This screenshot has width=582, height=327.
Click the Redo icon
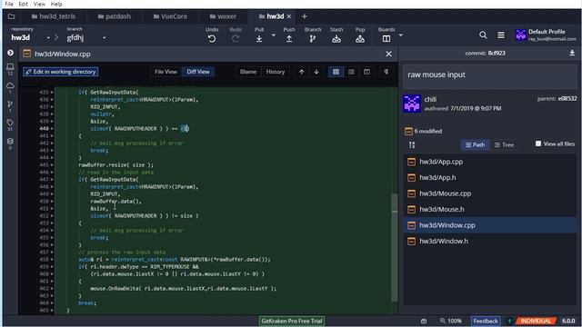[x=236, y=38]
